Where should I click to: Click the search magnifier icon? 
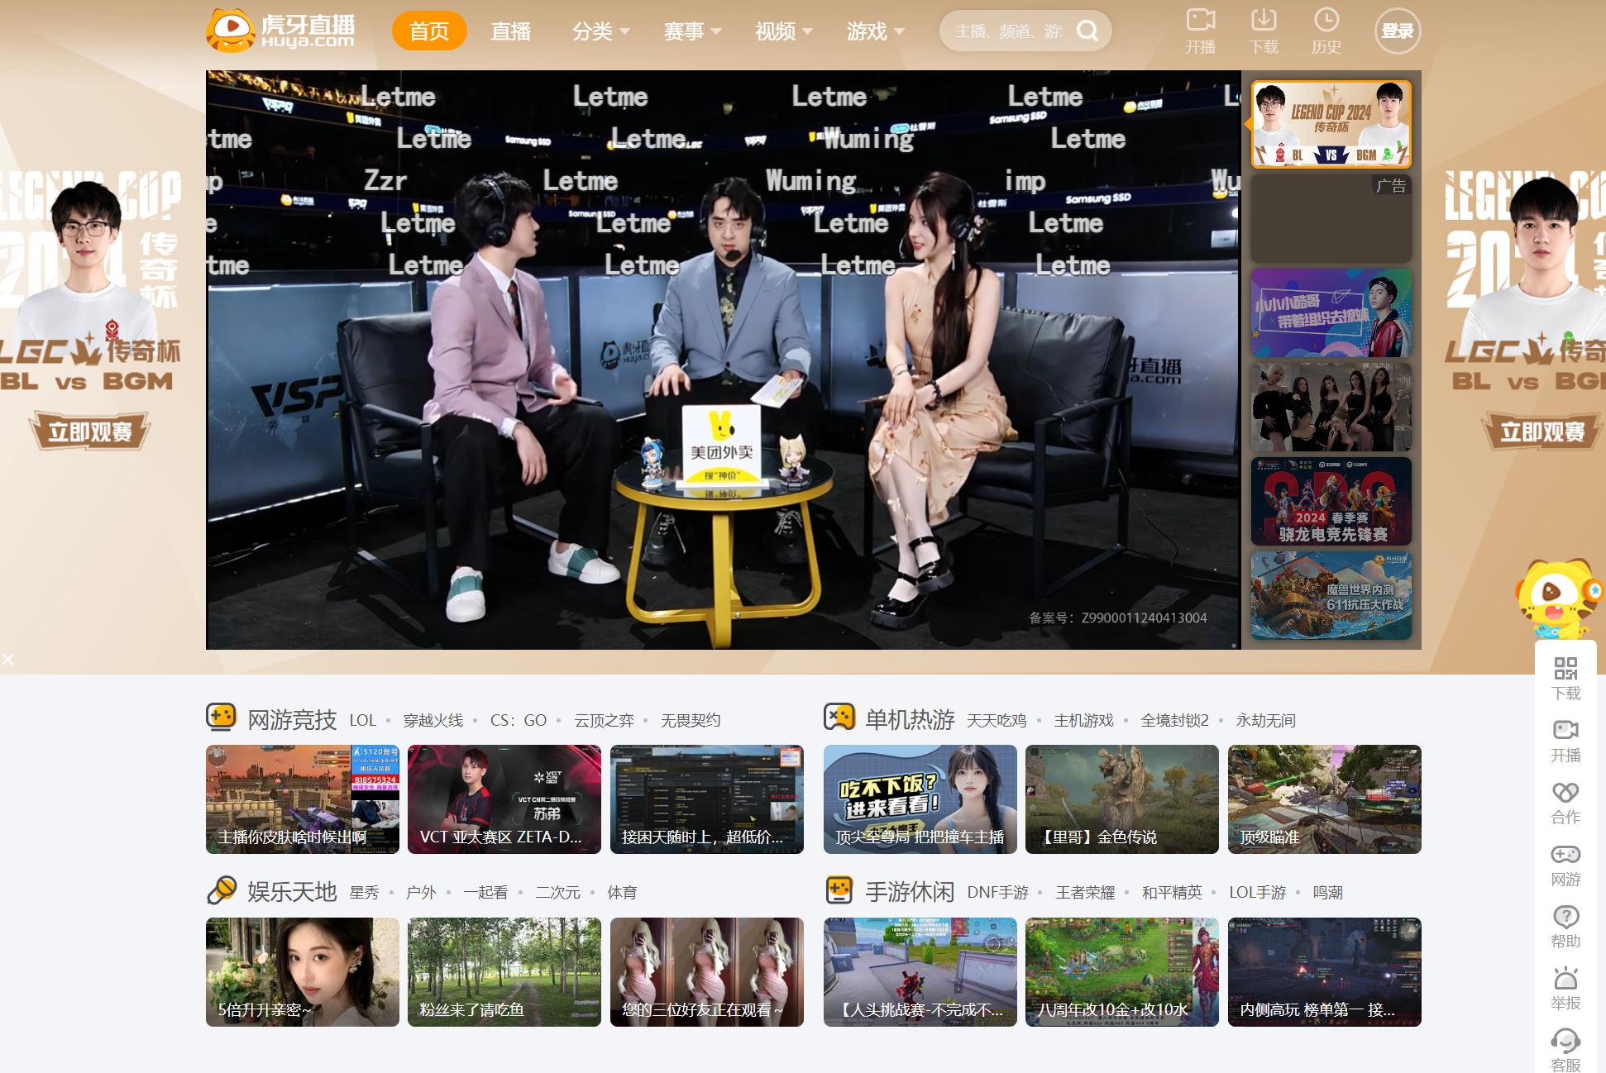[1087, 31]
